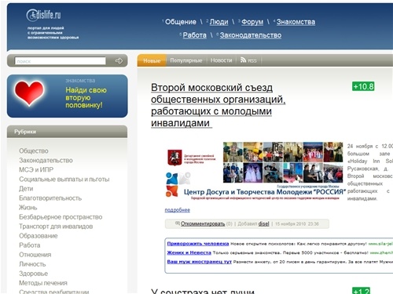Select Личность category
This screenshot has width=393, height=294.
(x=32, y=264)
